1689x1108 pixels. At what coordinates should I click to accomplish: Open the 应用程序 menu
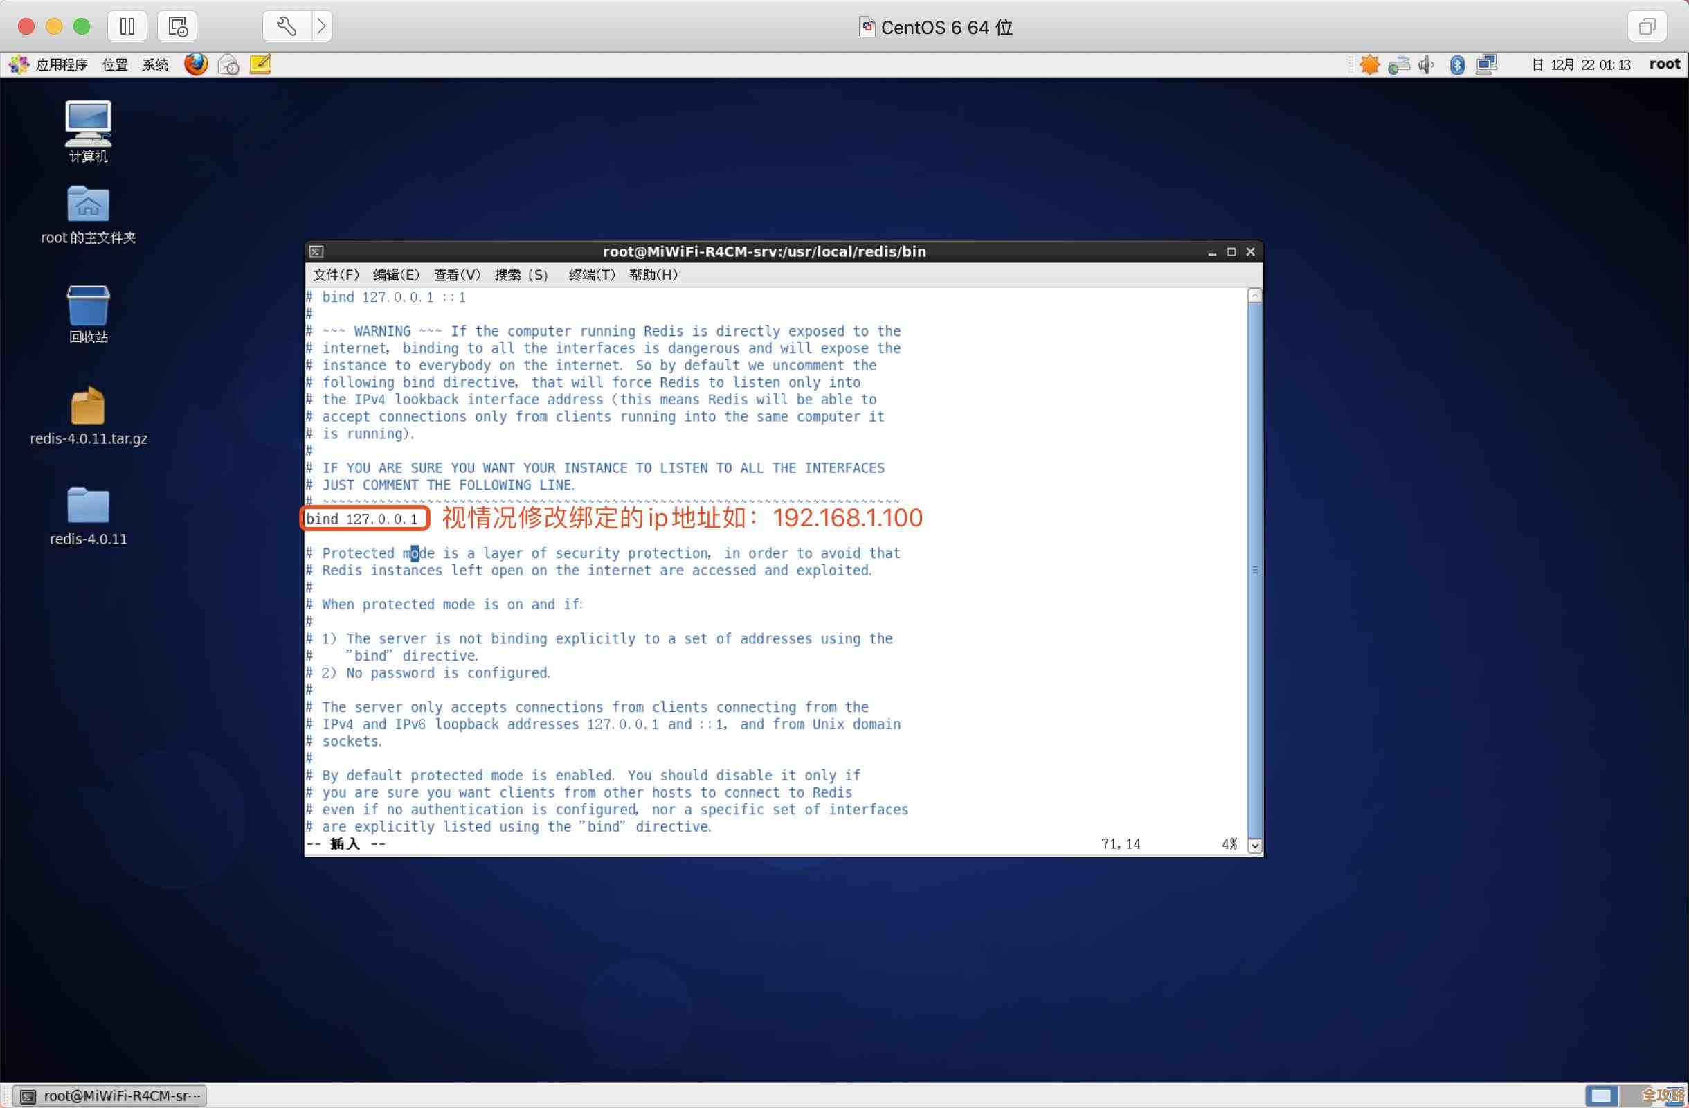pyautogui.click(x=62, y=64)
